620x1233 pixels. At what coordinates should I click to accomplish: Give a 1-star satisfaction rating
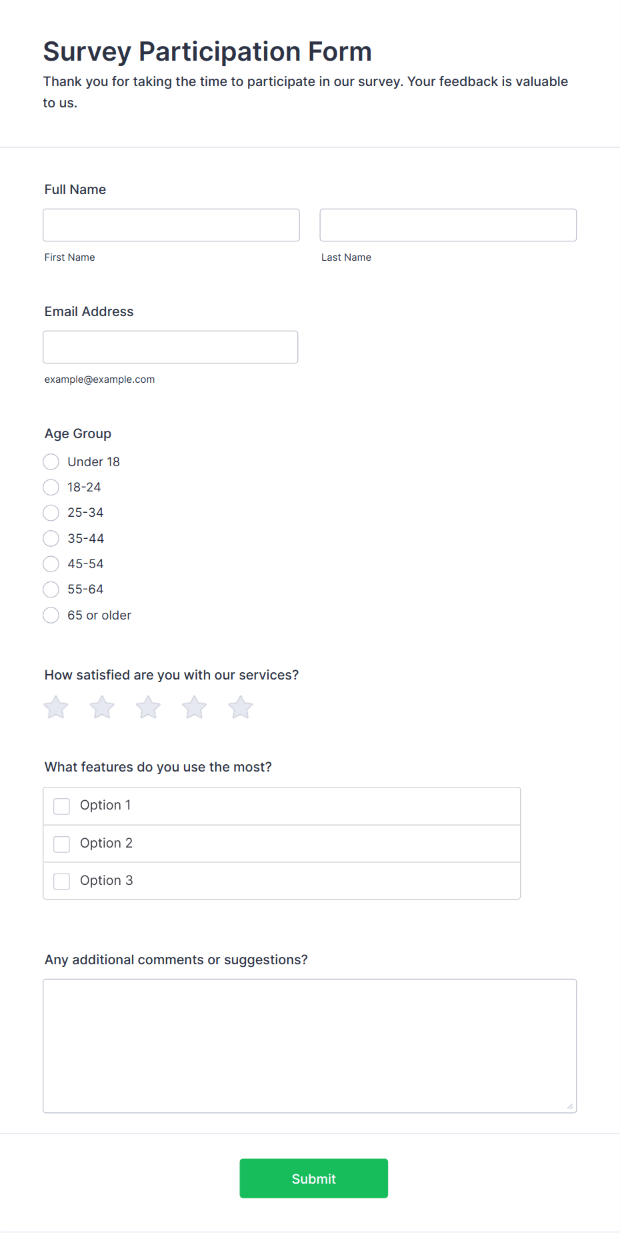pyautogui.click(x=55, y=707)
